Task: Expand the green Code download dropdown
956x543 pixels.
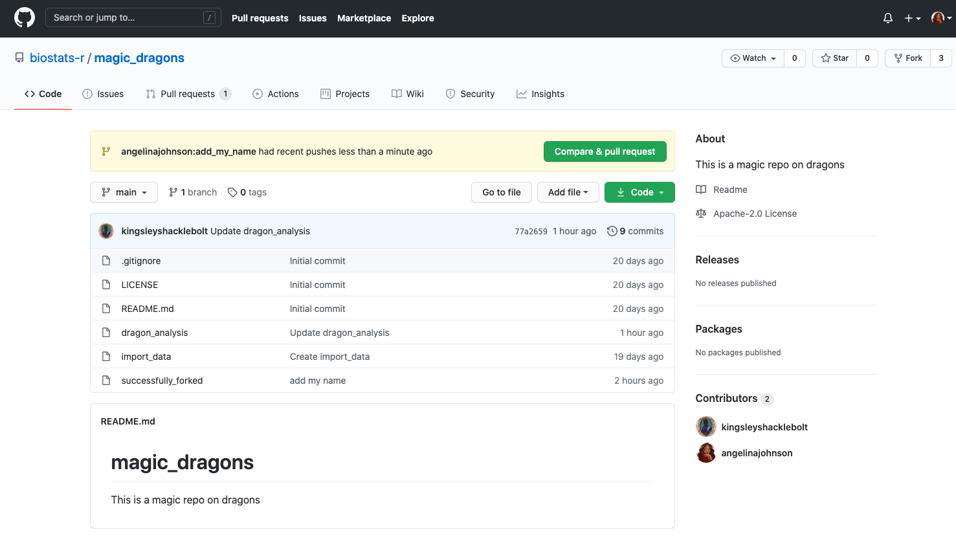Action: [639, 192]
